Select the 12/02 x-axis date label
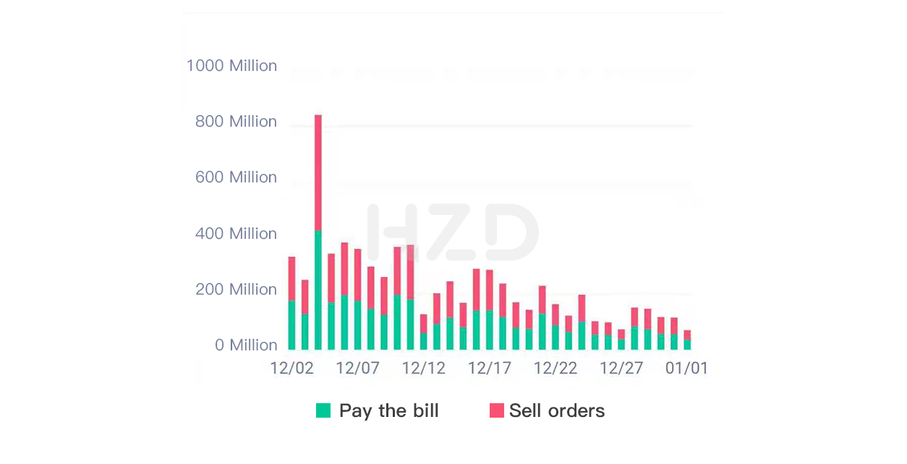 [291, 368]
